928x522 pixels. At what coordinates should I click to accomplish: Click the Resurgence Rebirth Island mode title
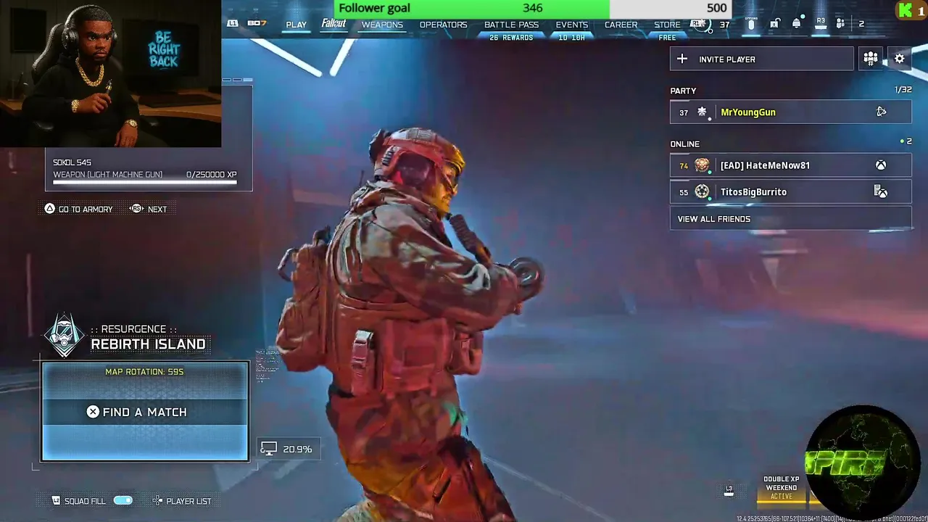tap(148, 338)
